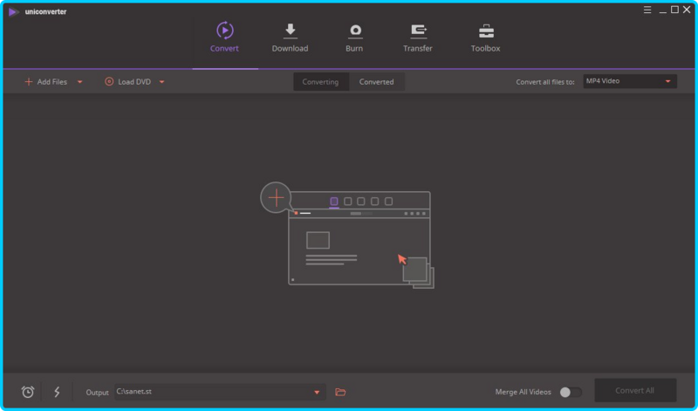
Task: Go to the Transfer section
Action: pos(418,38)
